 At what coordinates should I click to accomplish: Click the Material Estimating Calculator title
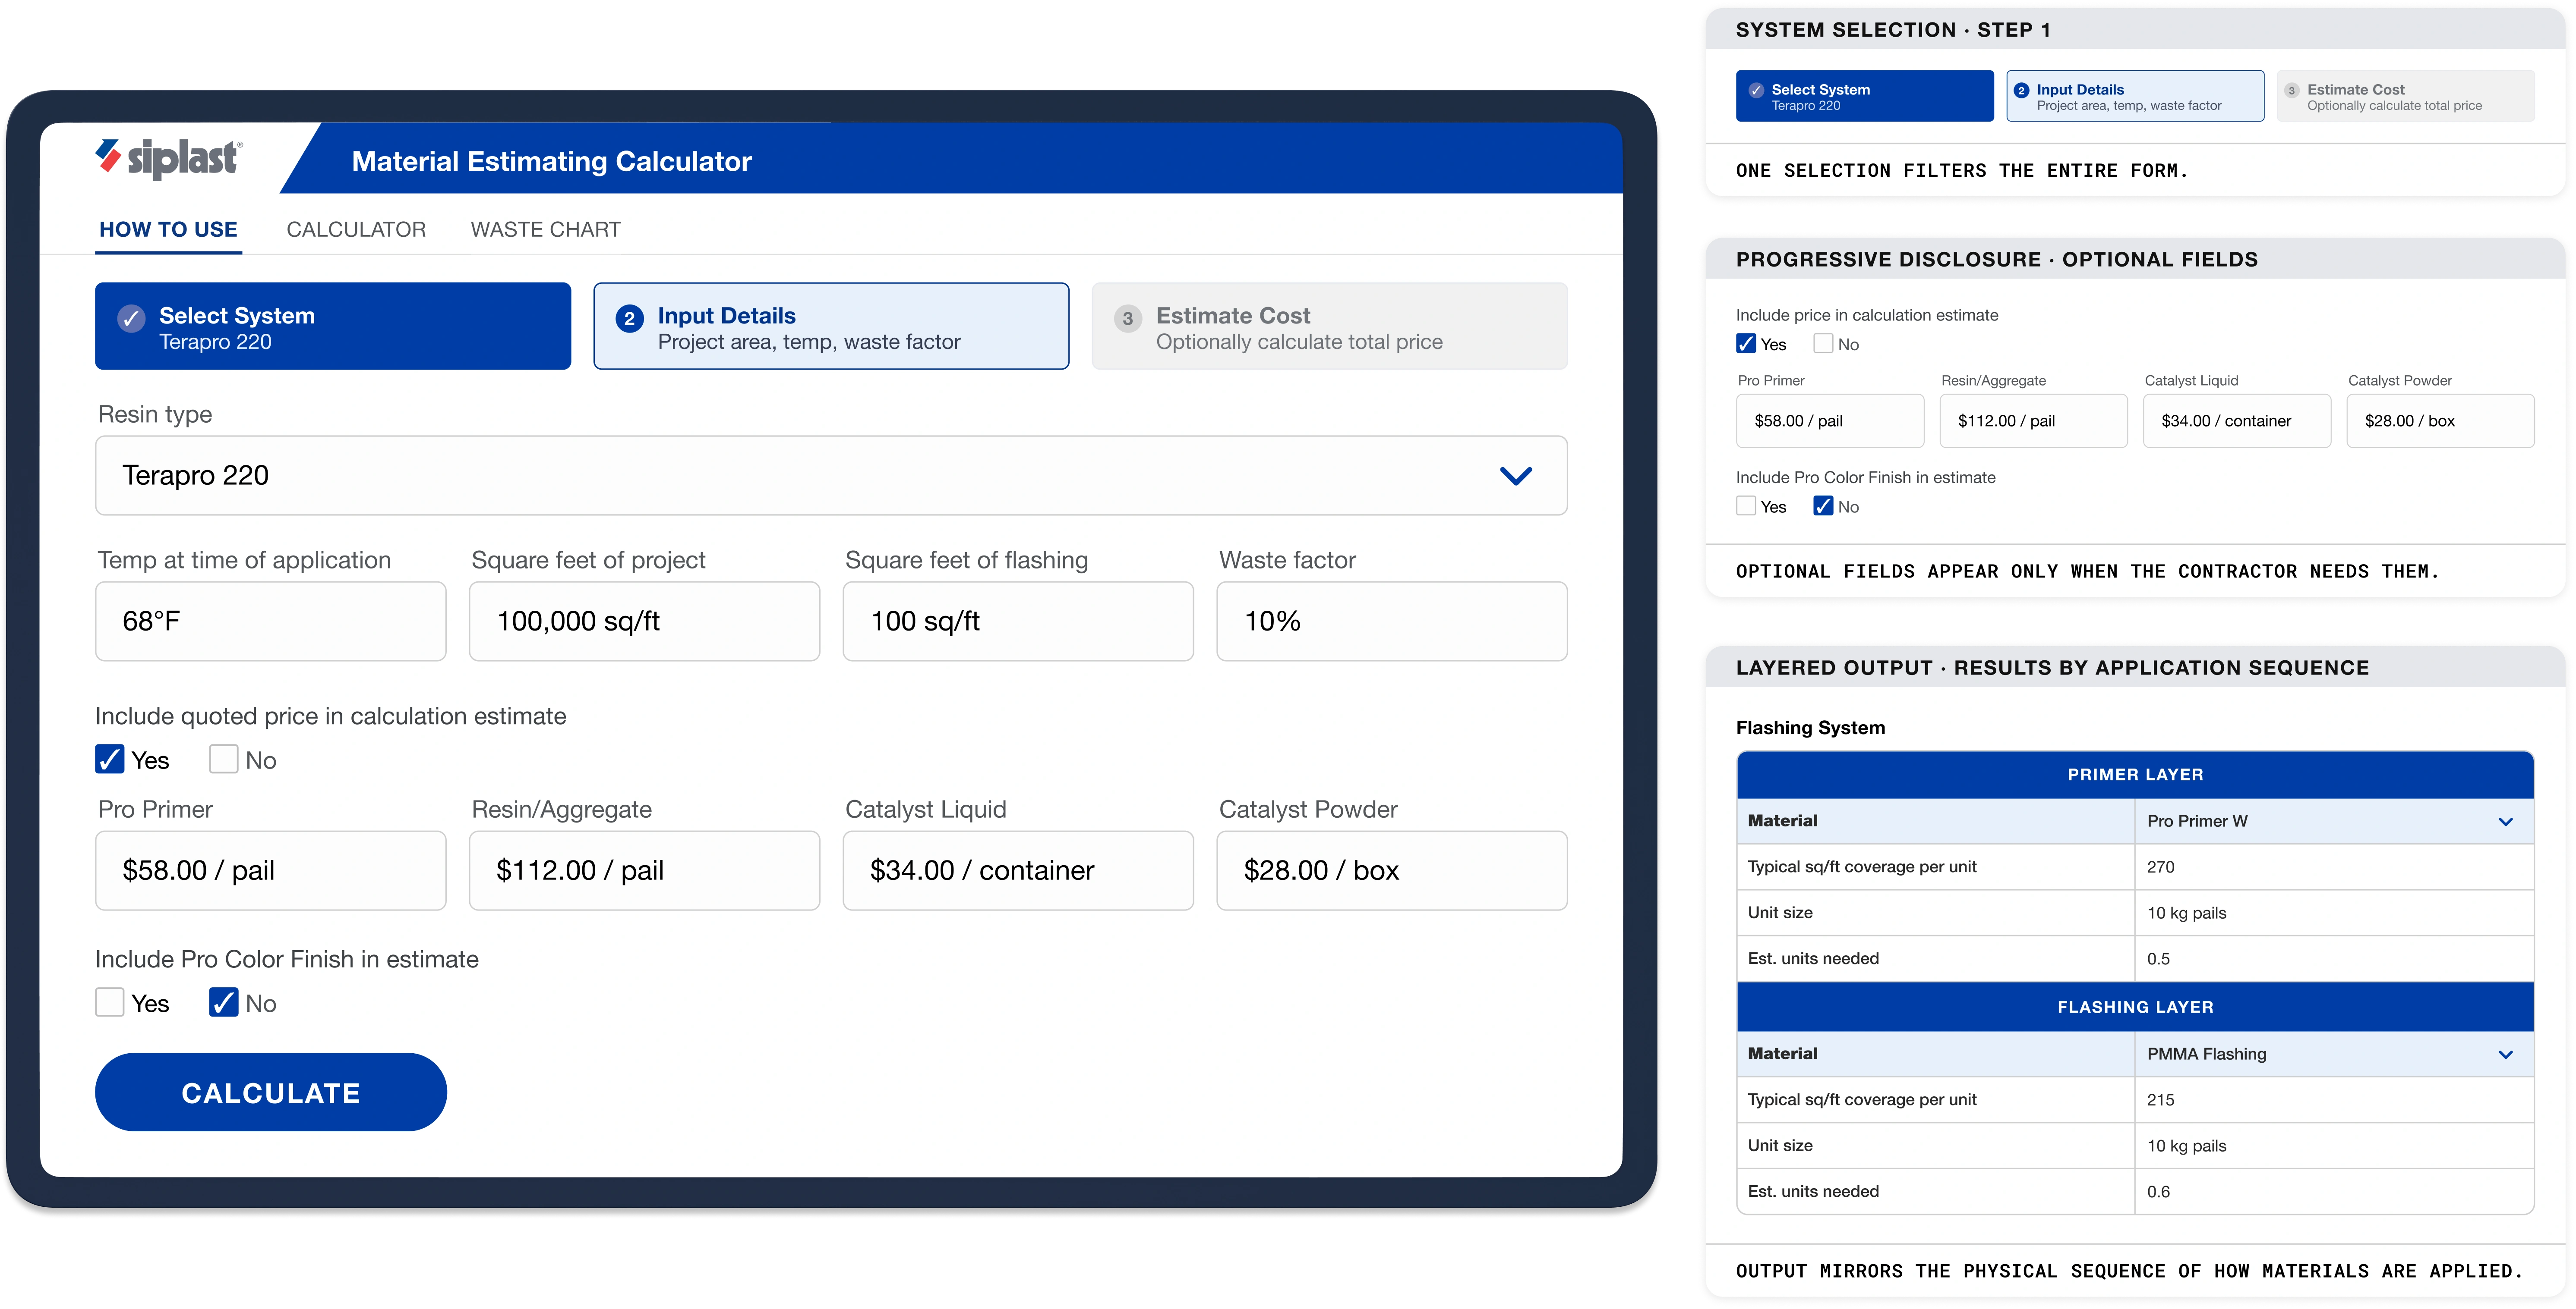click(x=551, y=161)
